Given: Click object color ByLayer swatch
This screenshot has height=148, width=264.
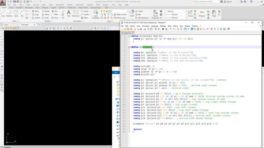Looking at the screenshot, I should [165, 11].
